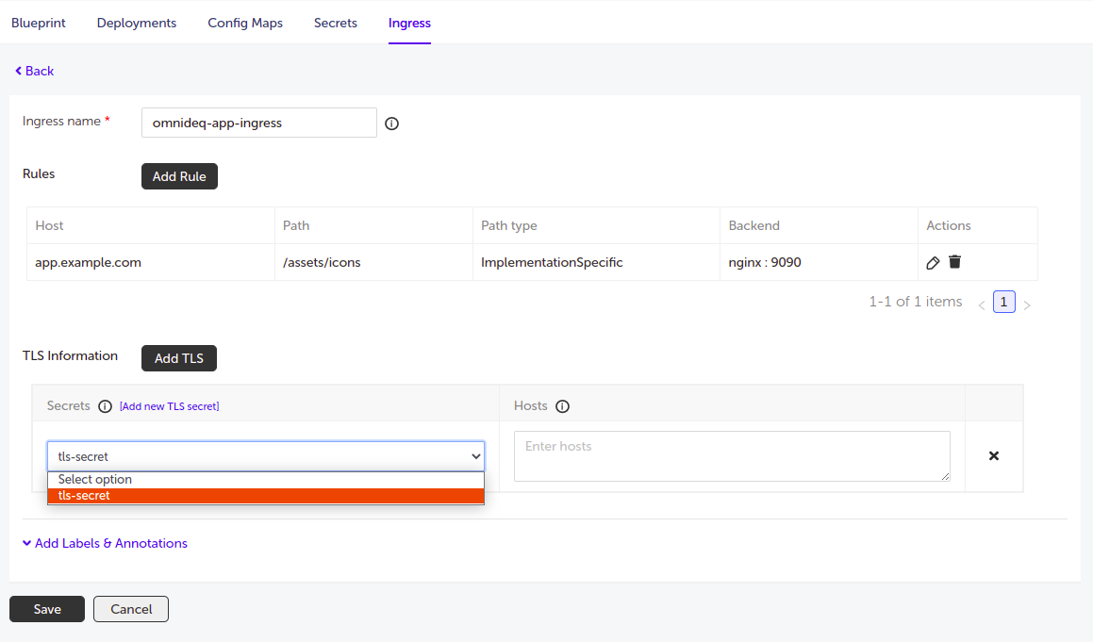Viewport: 1093px width, 642px height.
Task: Click the app.example.com host cell
Action: (x=151, y=262)
